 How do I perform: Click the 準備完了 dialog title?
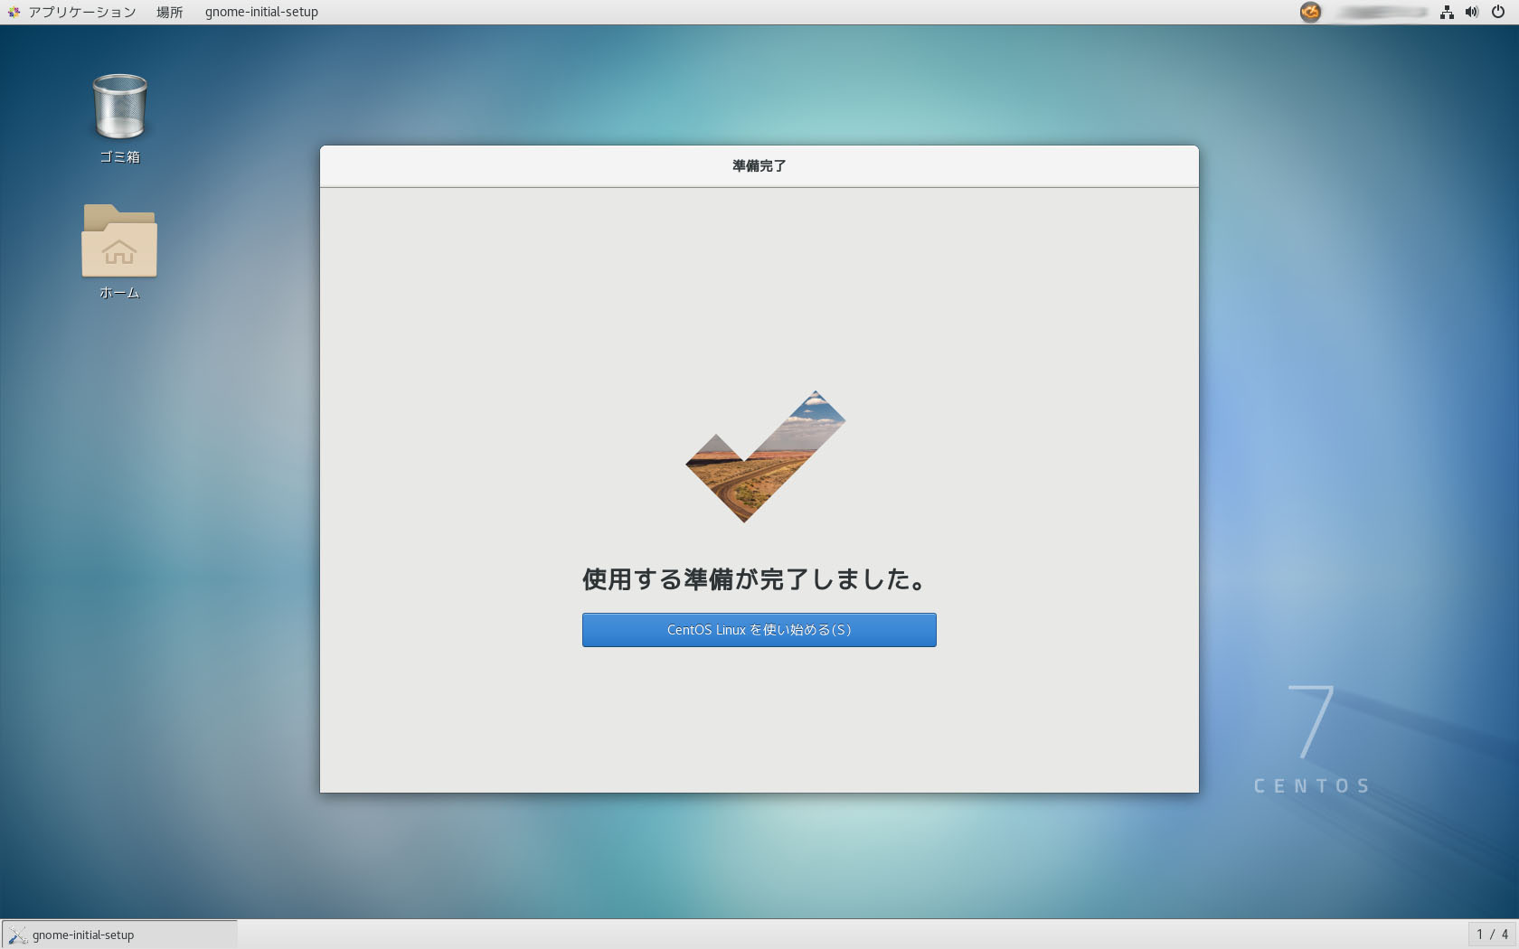759,165
